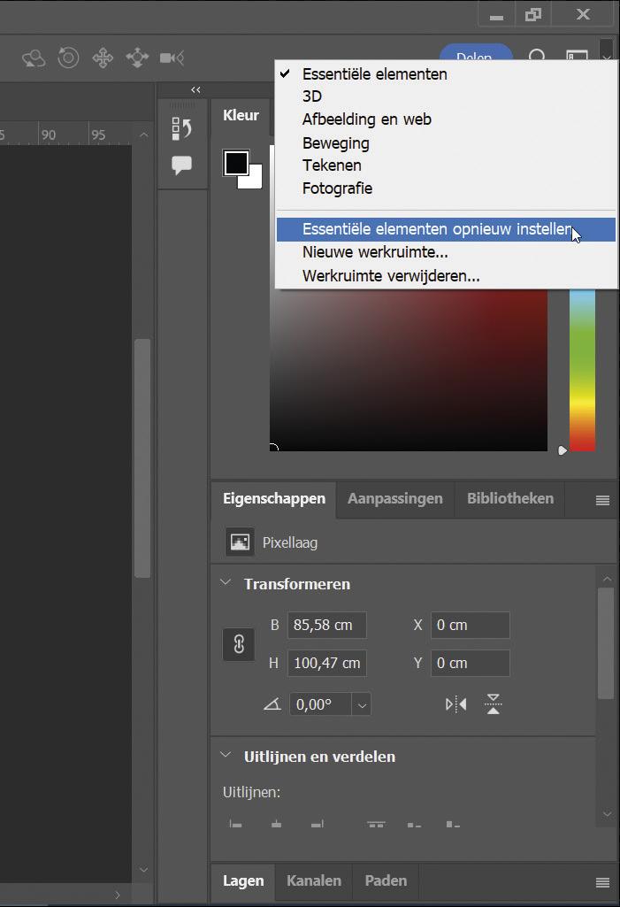Click the properties panel scroll-up arrow
This screenshot has height=907, width=620.
click(x=607, y=579)
